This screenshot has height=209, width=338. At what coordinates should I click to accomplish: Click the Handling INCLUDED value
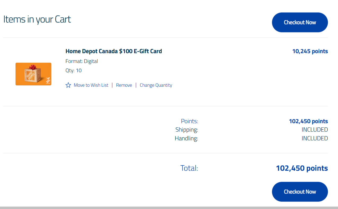tap(315, 138)
